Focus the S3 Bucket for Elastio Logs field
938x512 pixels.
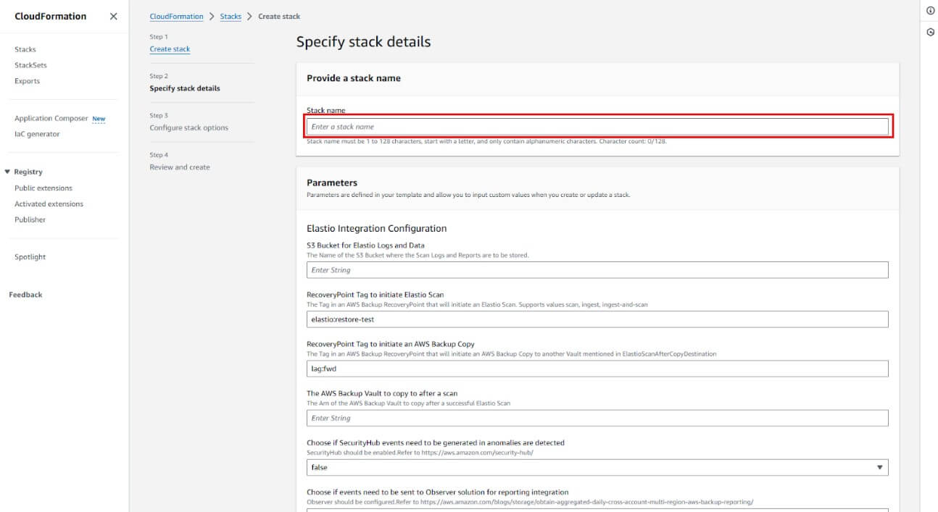[x=597, y=270]
